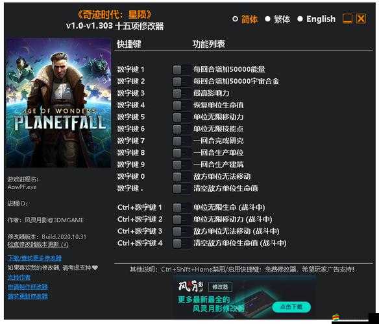Viewport: 379px width, 324px height.
Task: Toggle 每回合增加50000能量 switch
Action: pos(182,70)
